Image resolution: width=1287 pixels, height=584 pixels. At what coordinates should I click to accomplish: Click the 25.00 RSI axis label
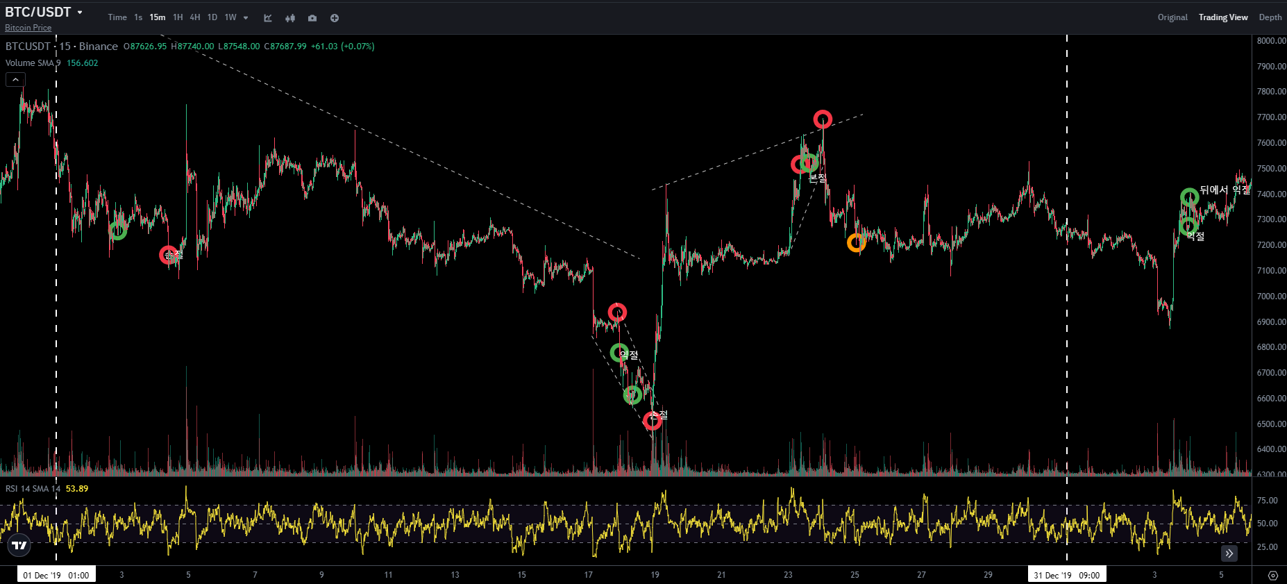click(1267, 547)
